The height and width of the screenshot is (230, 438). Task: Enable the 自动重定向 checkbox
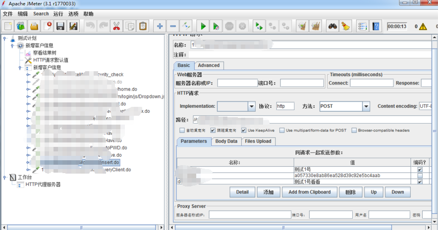pyautogui.click(x=182, y=130)
